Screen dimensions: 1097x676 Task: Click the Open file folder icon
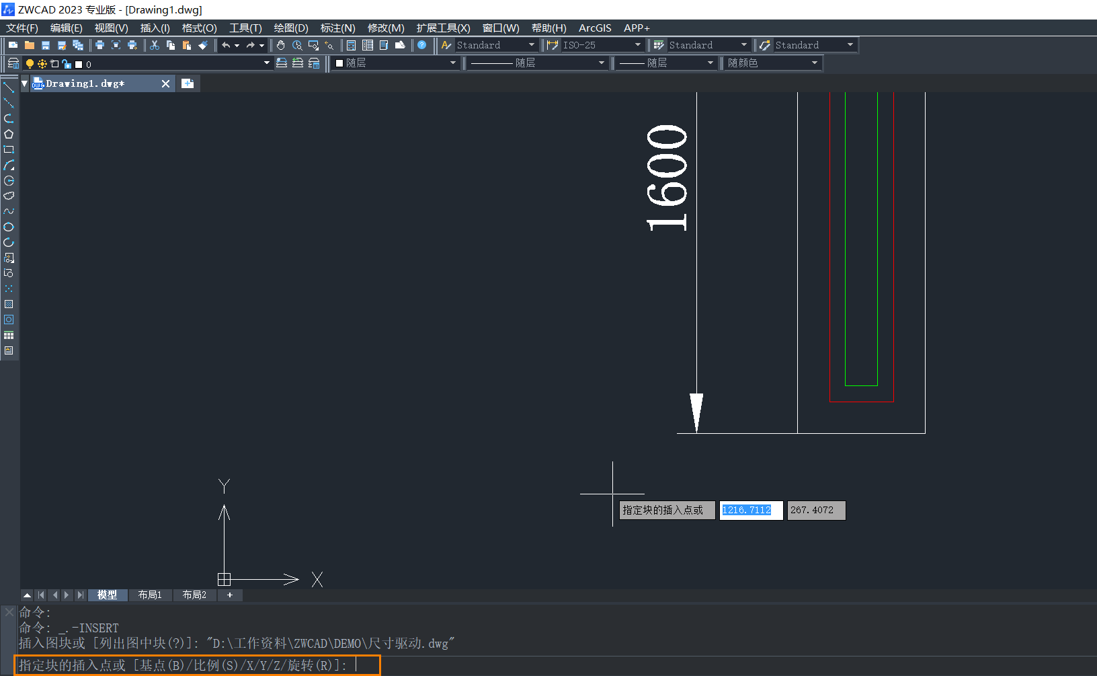(30, 45)
